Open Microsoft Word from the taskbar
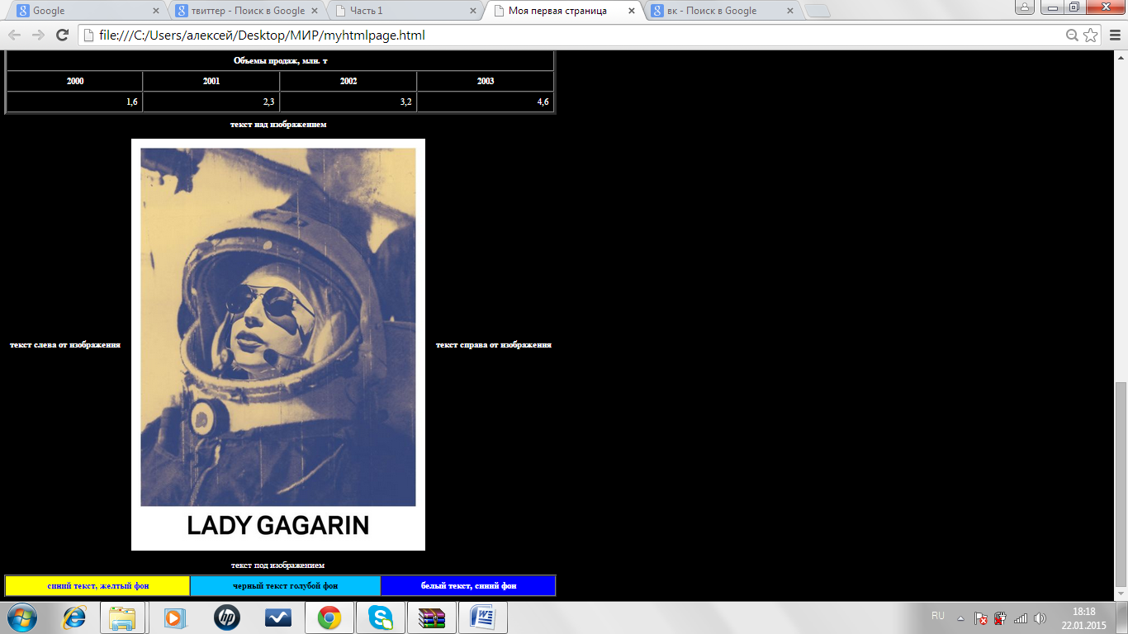Screen dimensions: 1128x634 click(483, 617)
